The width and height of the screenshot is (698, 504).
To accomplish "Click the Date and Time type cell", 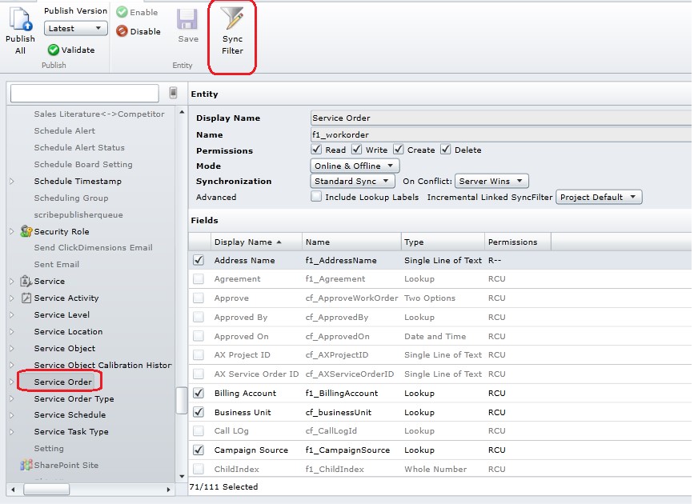I will [435, 336].
